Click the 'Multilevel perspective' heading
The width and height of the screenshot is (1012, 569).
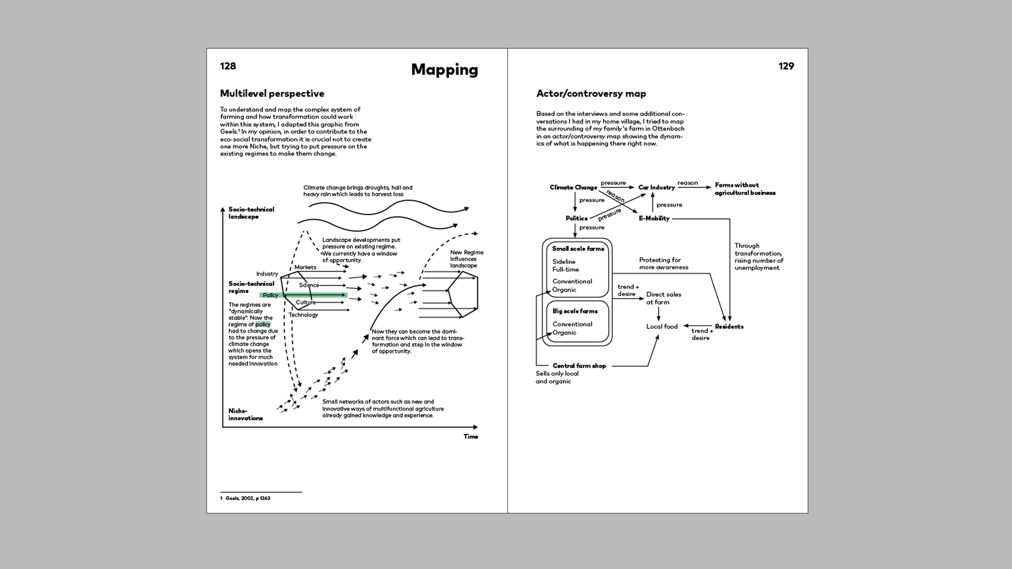point(272,94)
